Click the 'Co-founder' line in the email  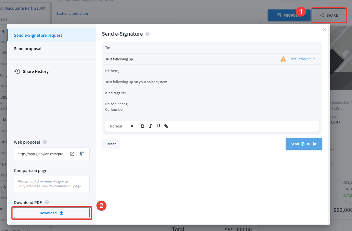114,109
